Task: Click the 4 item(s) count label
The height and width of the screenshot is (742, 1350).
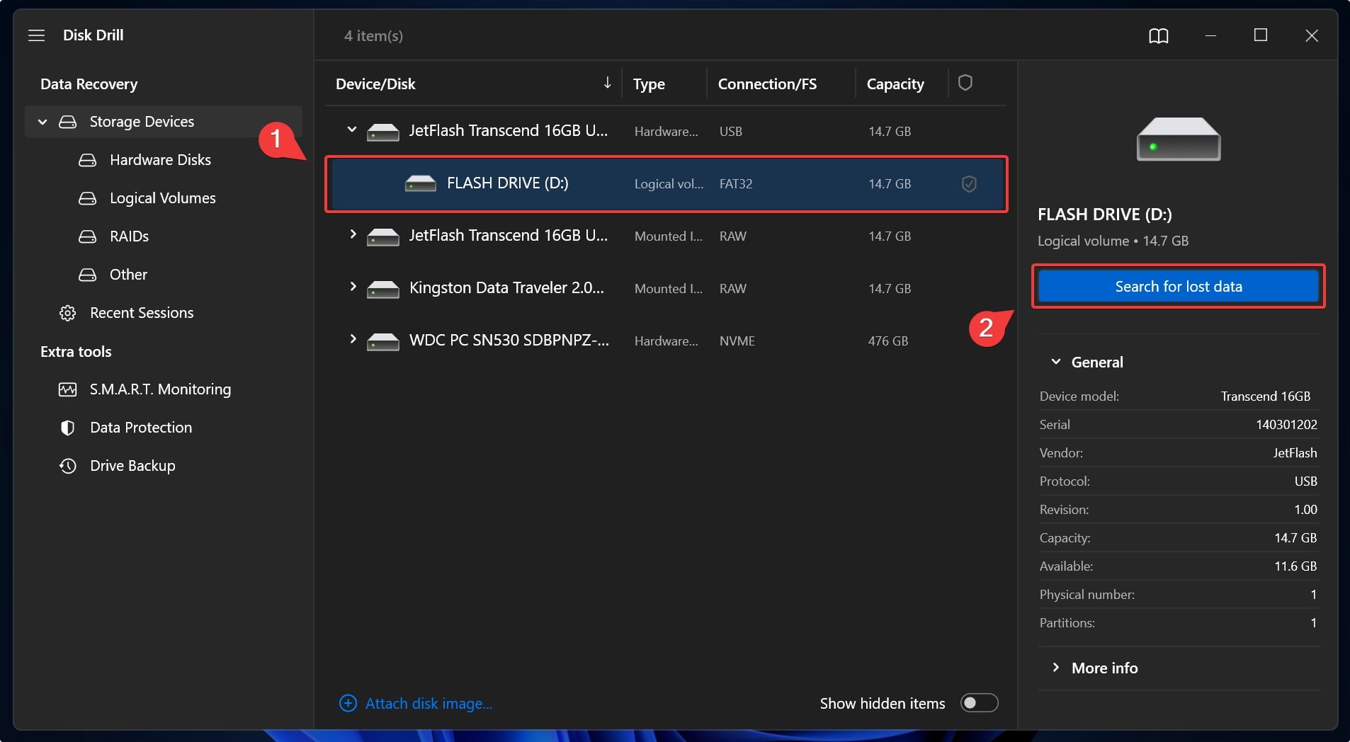Action: tap(373, 36)
